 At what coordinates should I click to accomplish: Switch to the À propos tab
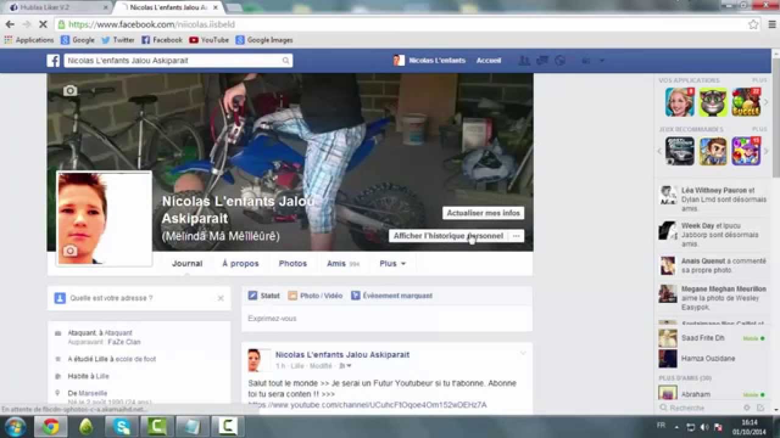[x=241, y=263]
